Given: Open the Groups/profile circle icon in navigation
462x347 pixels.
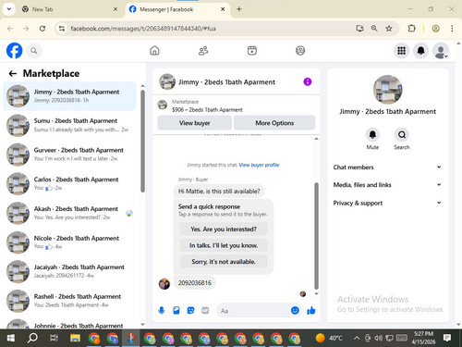Looking at the screenshot, I should pos(300,51).
